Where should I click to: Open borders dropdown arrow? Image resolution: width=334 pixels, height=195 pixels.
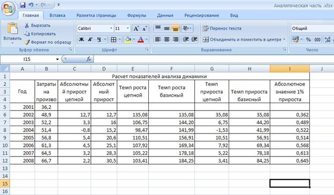tap(120, 40)
